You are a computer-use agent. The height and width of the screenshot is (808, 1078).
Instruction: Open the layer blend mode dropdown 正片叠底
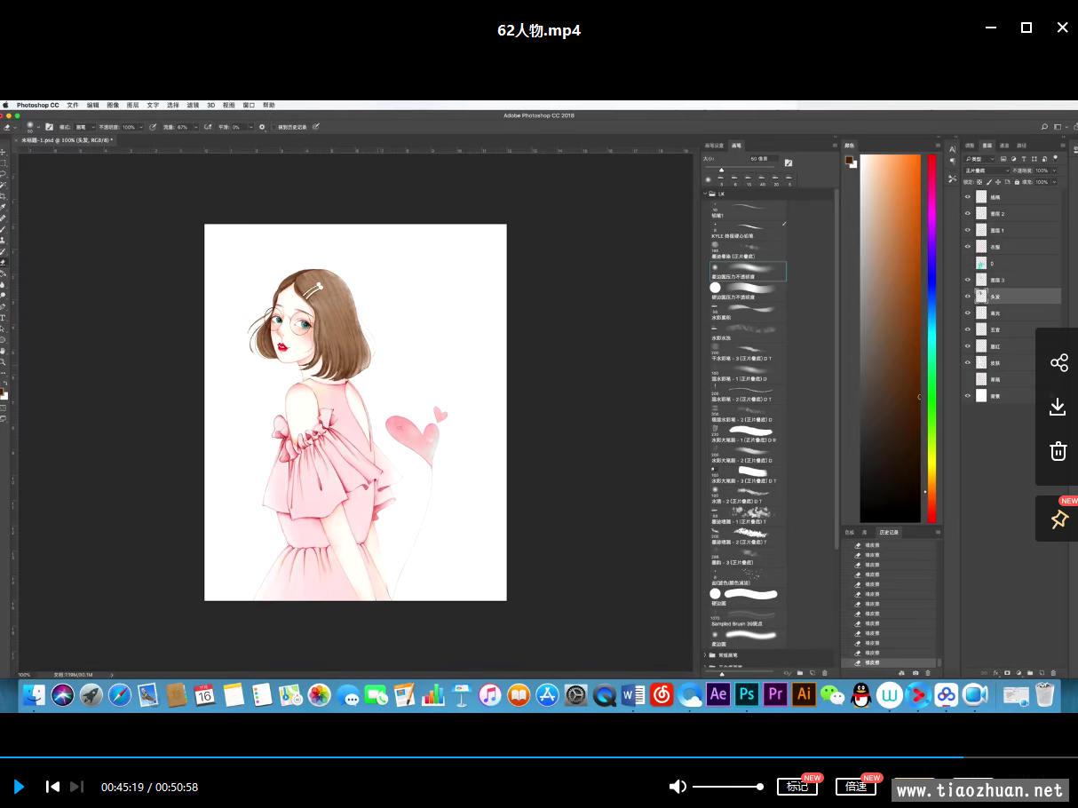pos(987,170)
